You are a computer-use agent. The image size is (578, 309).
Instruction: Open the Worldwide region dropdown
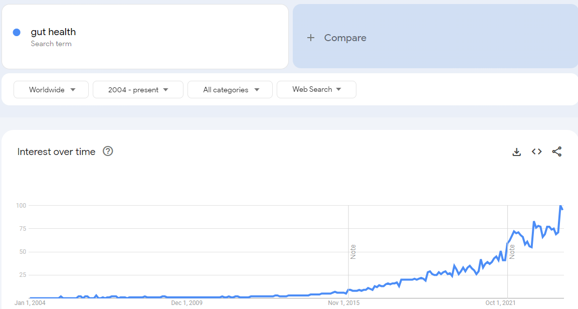coord(51,90)
